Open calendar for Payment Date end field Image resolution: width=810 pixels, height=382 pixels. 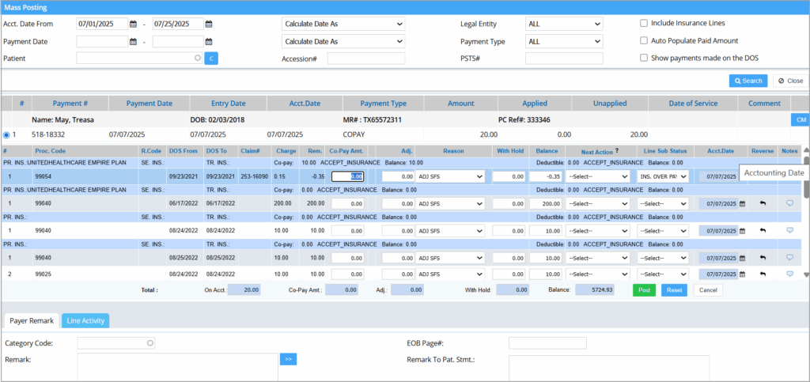pos(209,41)
